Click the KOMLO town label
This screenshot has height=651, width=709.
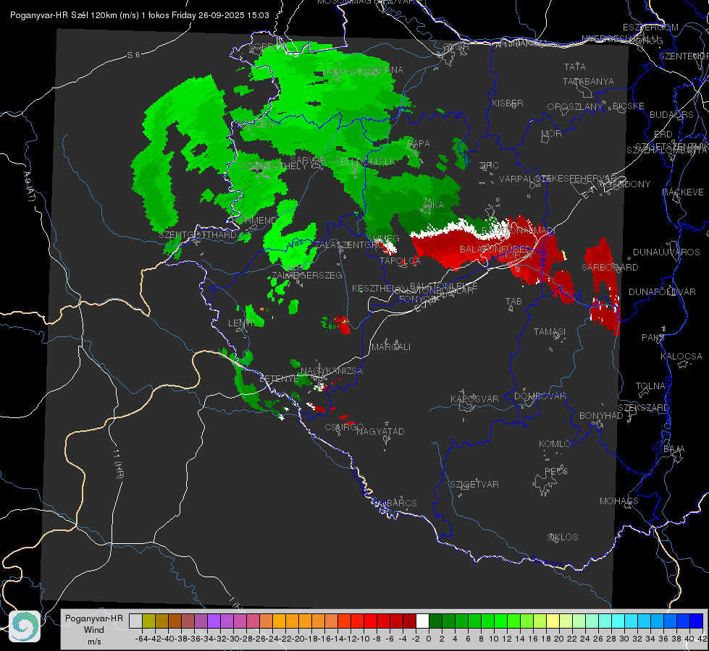click(x=554, y=444)
